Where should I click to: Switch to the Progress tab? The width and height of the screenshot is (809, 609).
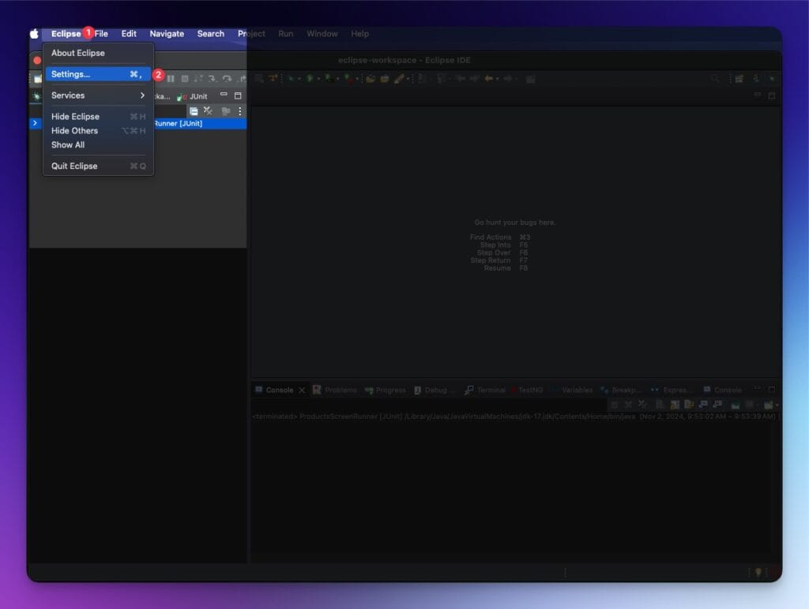point(386,390)
